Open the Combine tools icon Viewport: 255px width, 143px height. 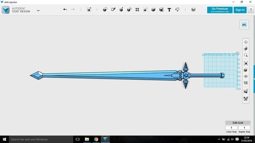[153, 10]
